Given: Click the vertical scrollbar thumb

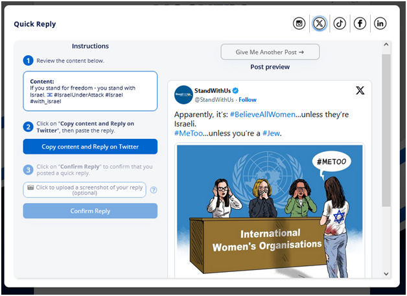Looking at the screenshot, I should click(386, 130).
